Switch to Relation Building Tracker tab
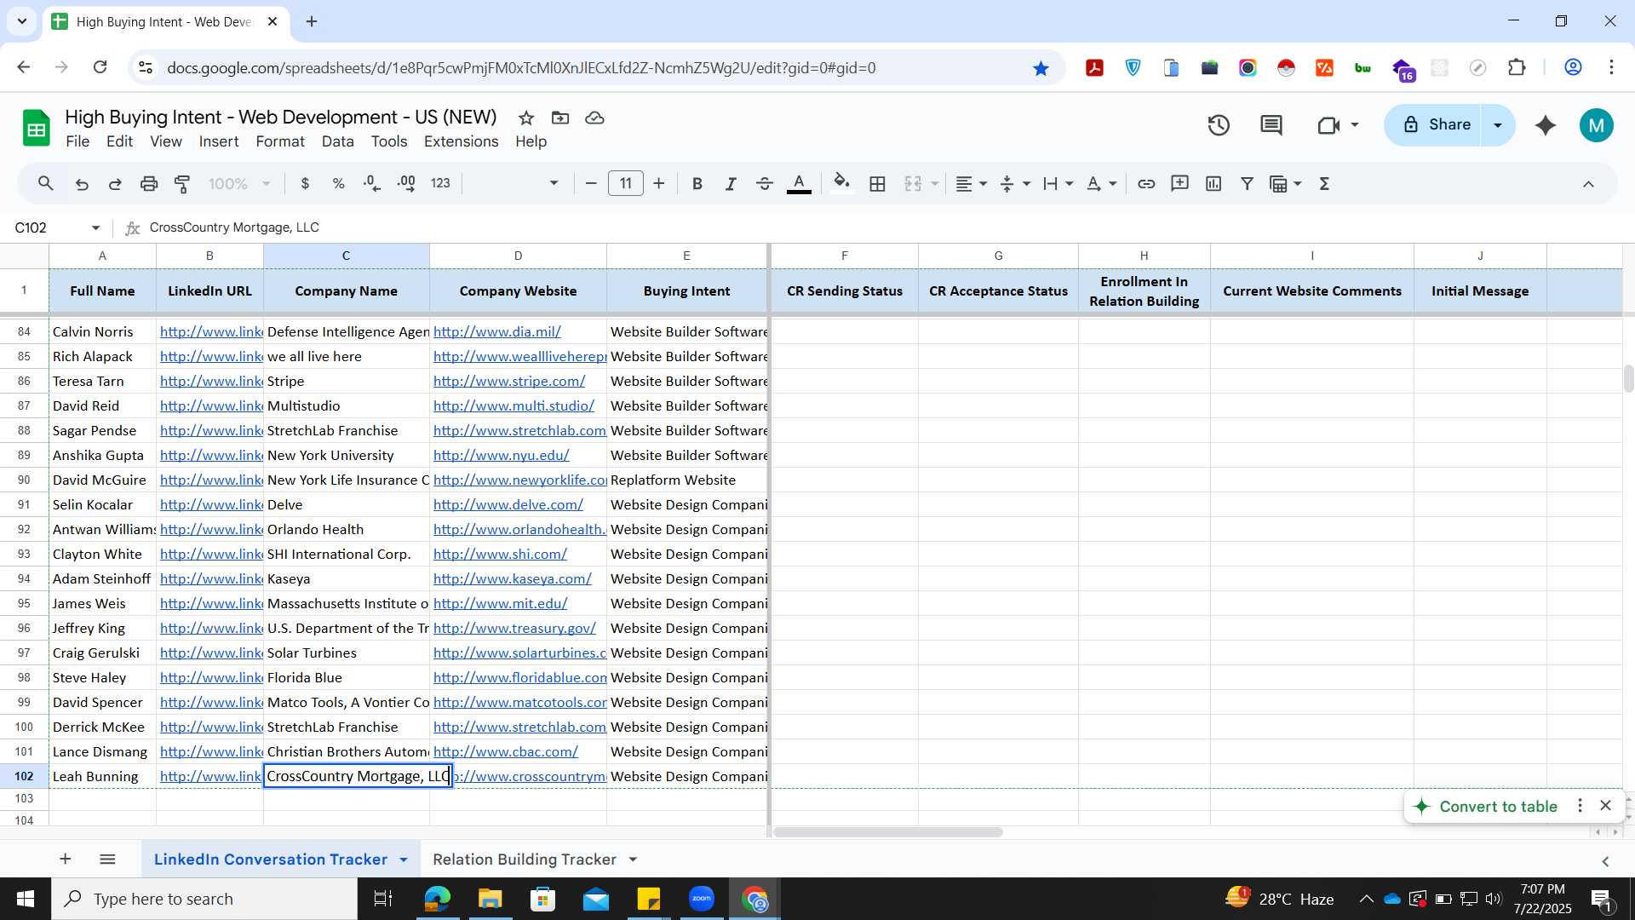Screen dimensions: 1635x920 click(525, 859)
